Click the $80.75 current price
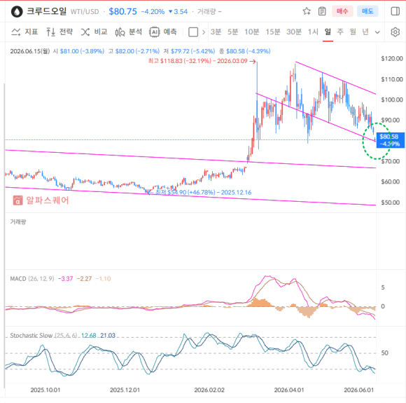Viewport: 406px width, 403px height. point(122,12)
